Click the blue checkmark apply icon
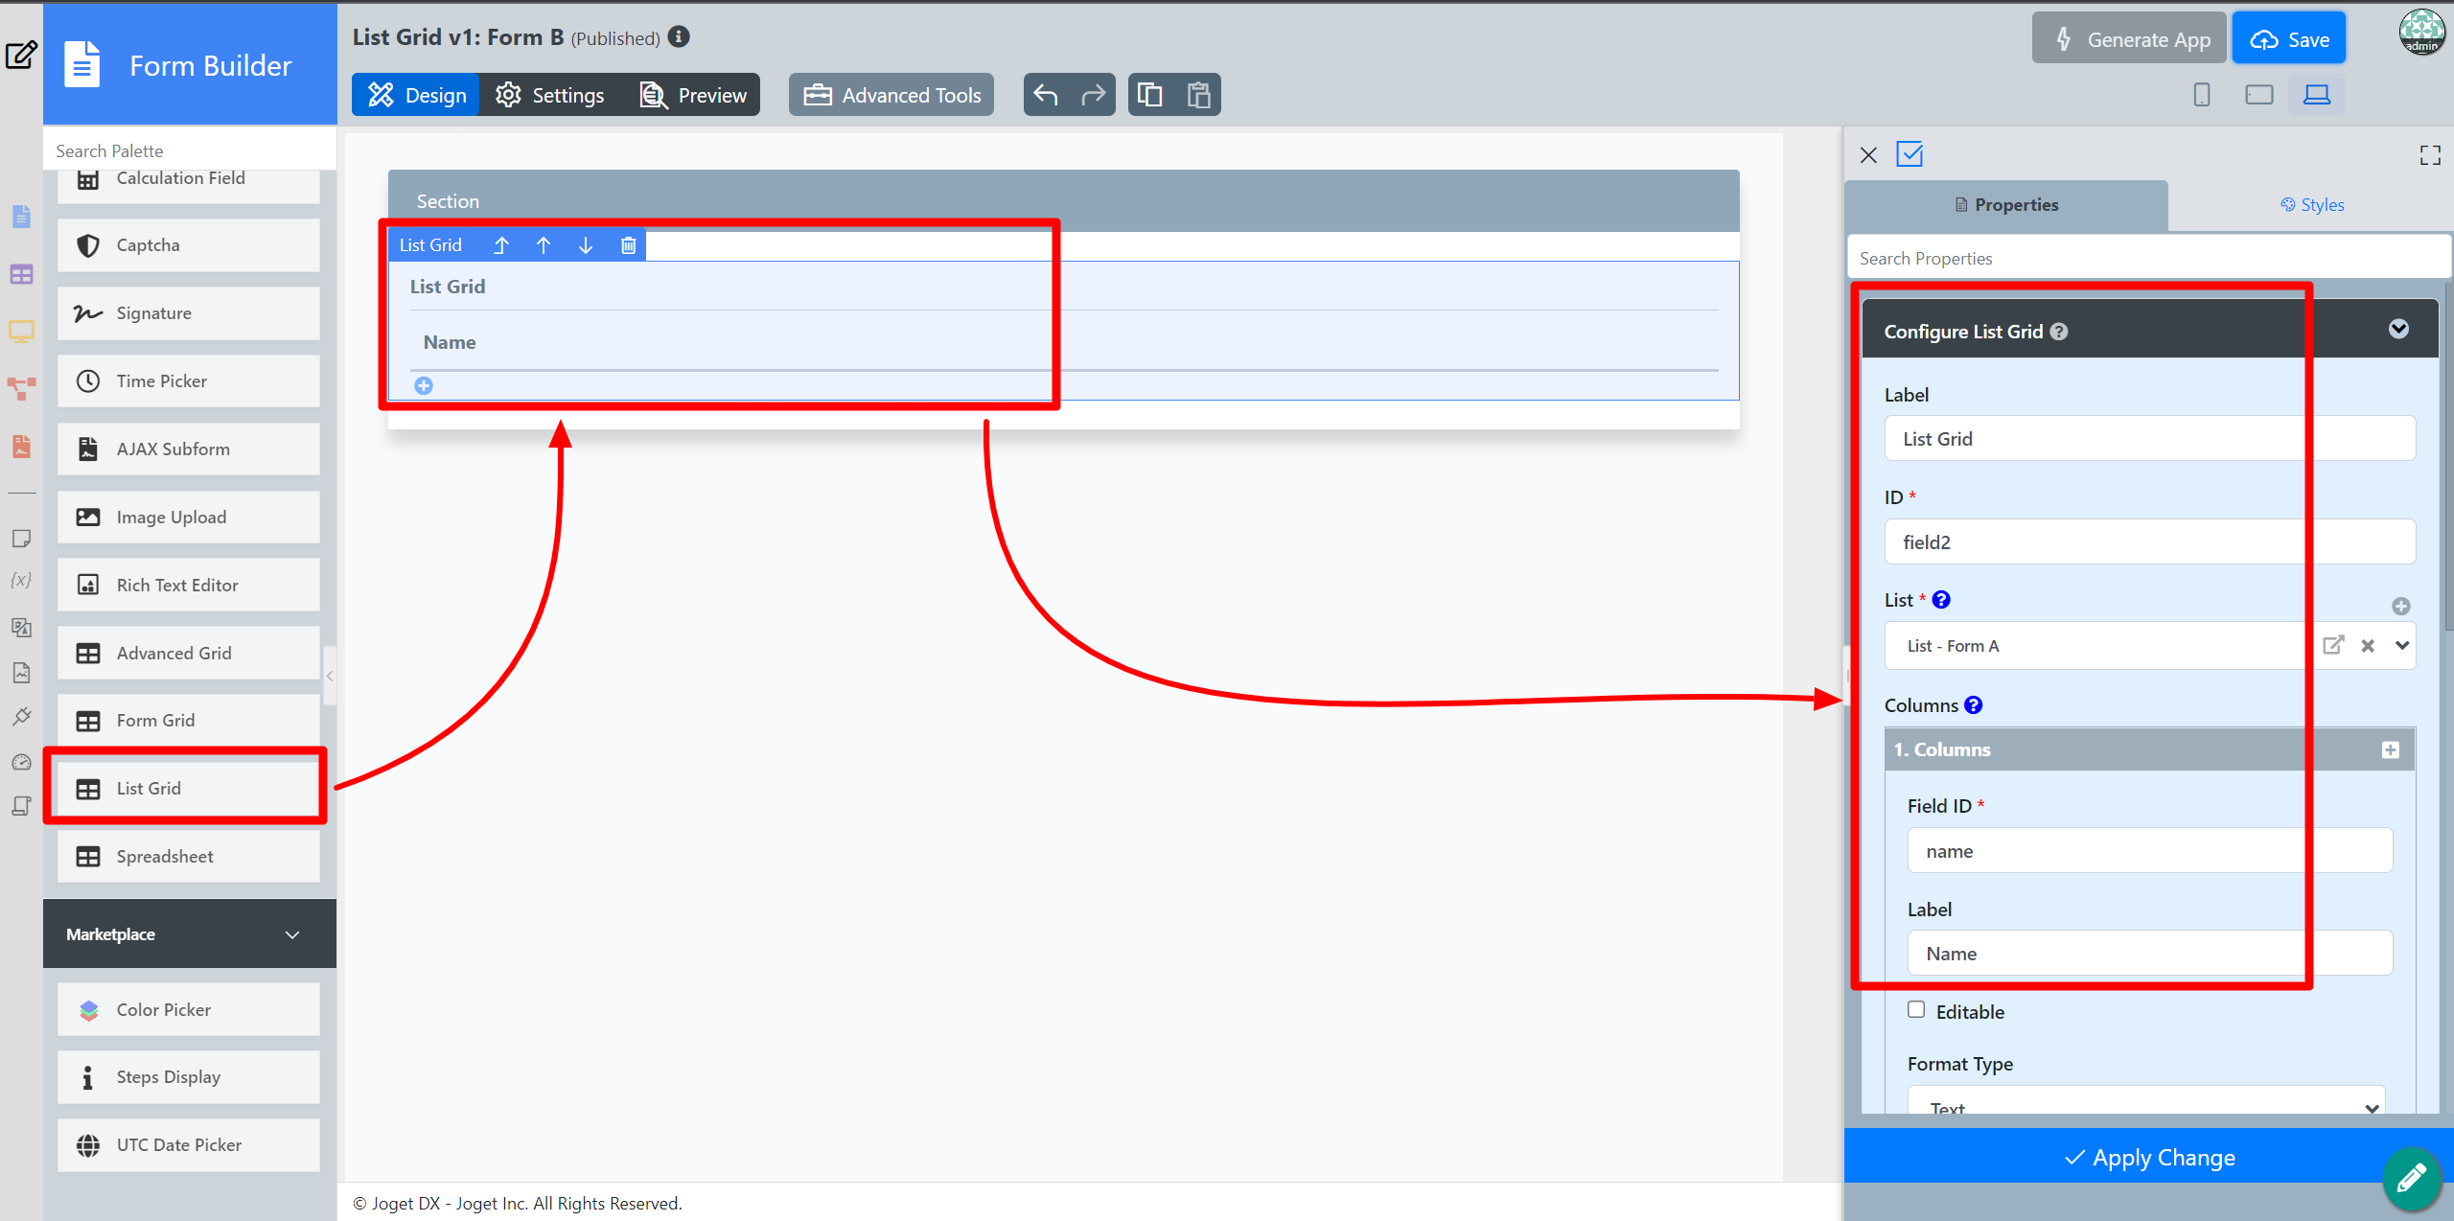 [1910, 154]
